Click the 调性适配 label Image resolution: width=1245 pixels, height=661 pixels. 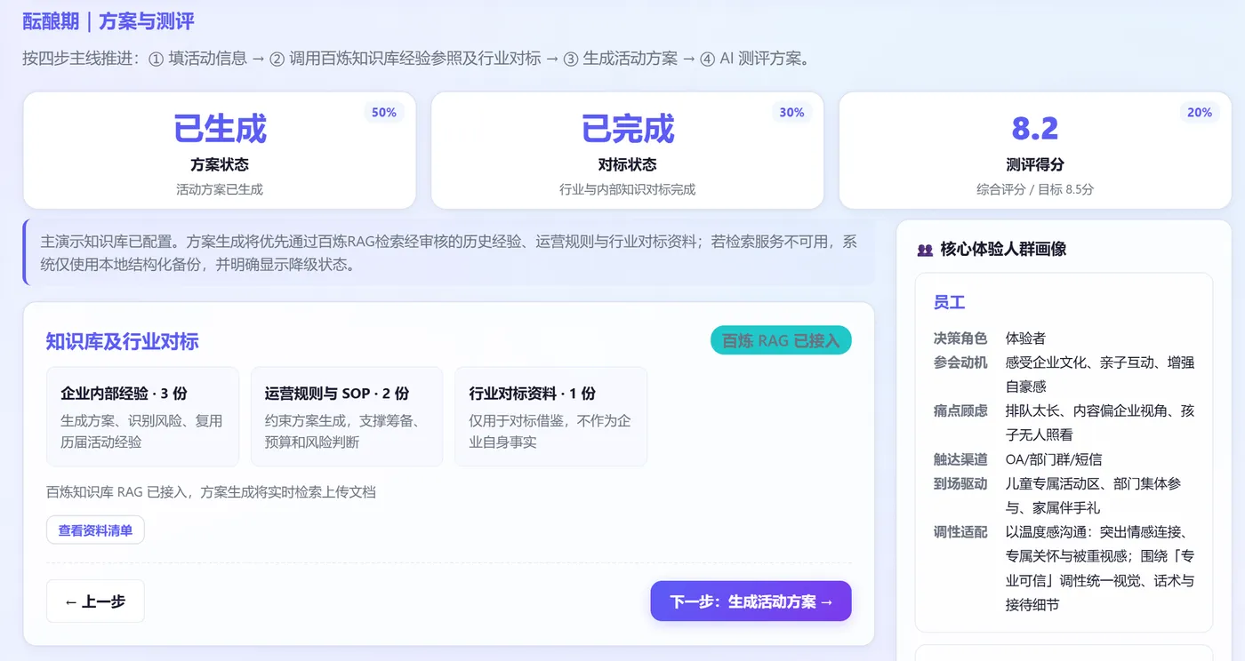coord(960,532)
